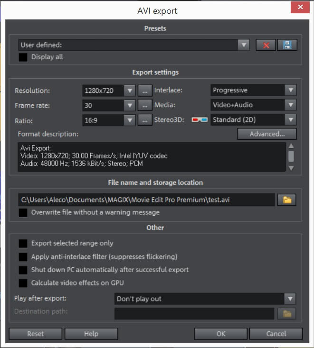
Task: Check Export selected range only
Action: click(23, 244)
